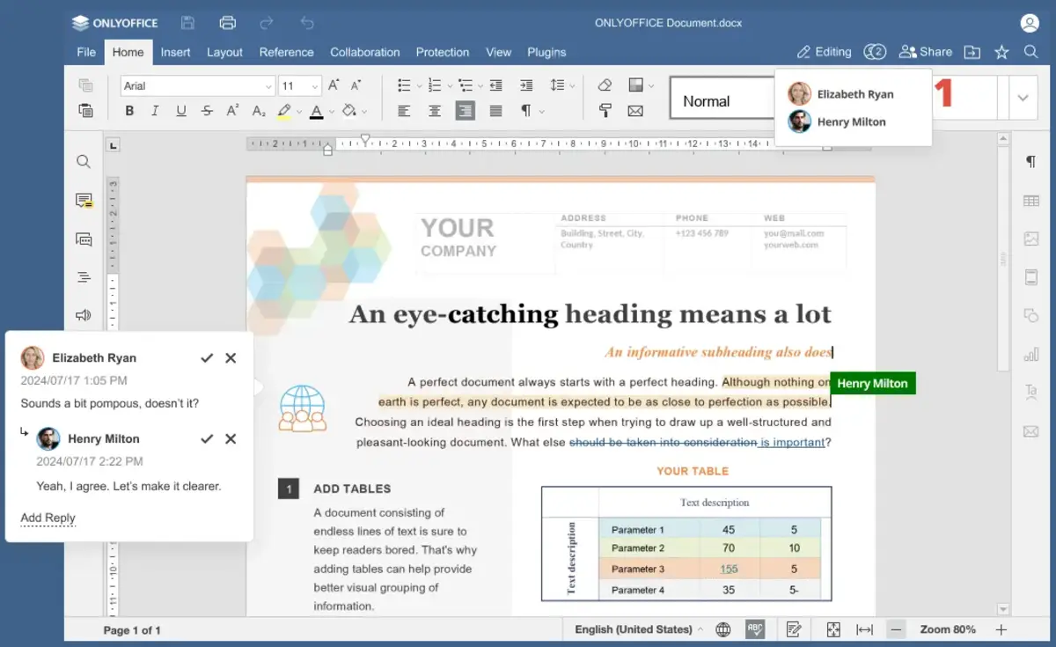Open the Chat panel in left sidebar

pos(84,239)
